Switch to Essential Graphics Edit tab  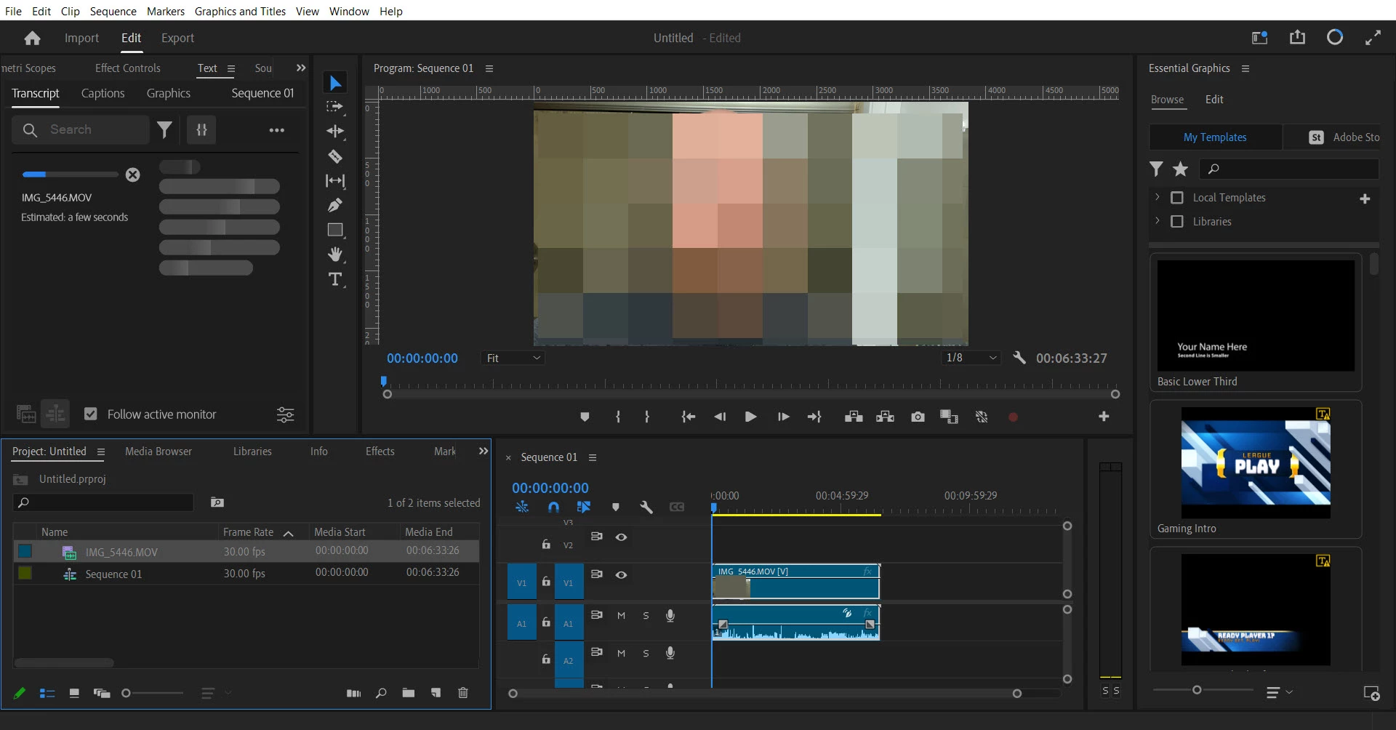pyautogui.click(x=1214, y=100)
